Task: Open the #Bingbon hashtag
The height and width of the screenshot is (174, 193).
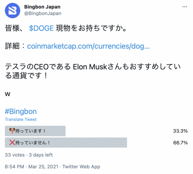Action: click(21, 111)
